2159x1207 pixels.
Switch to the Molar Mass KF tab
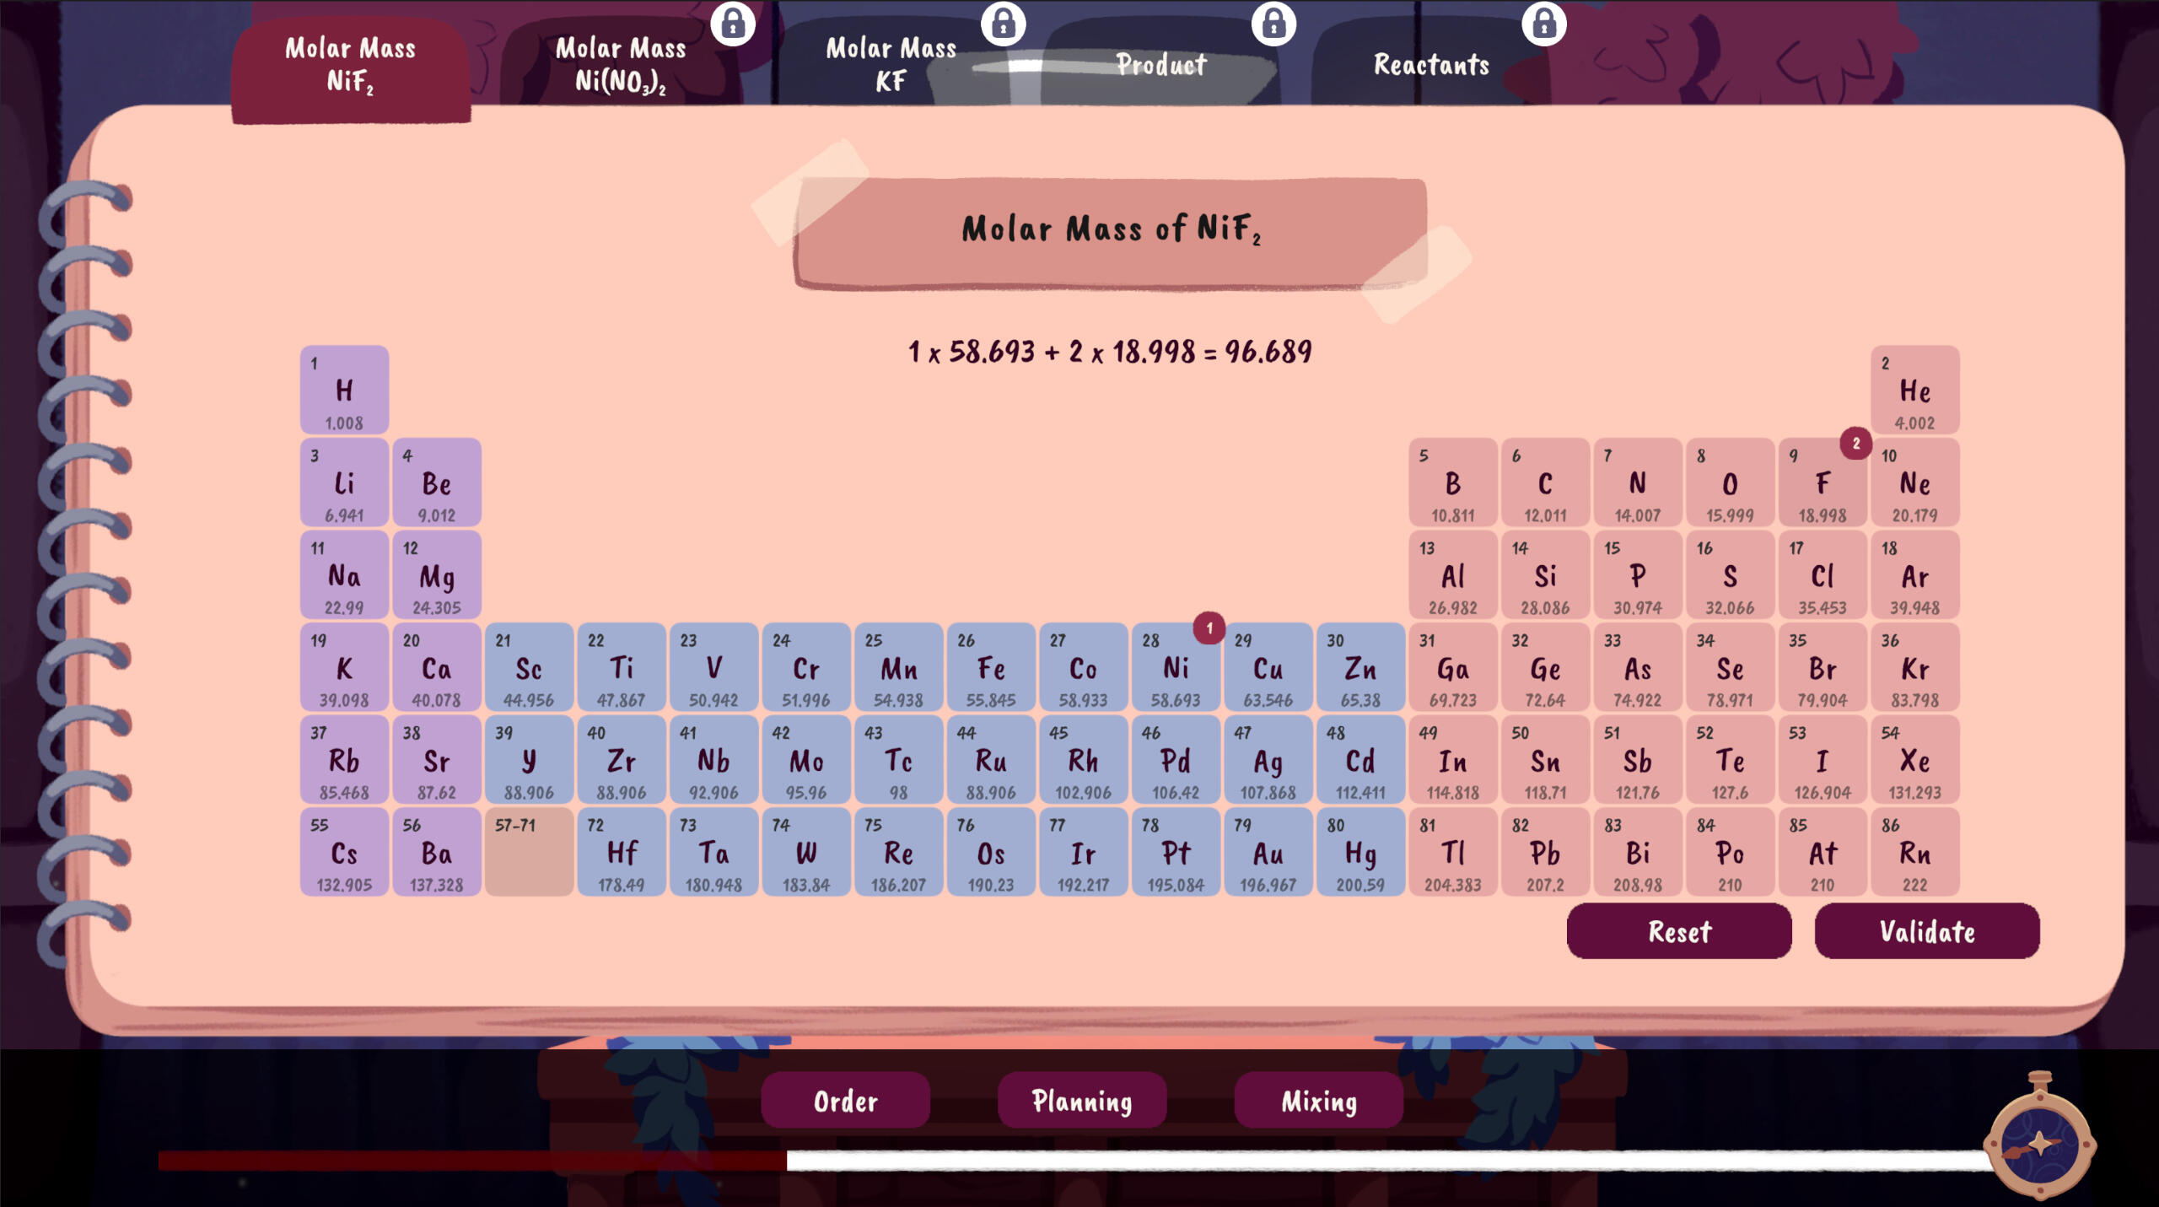[x=891, y=65]
